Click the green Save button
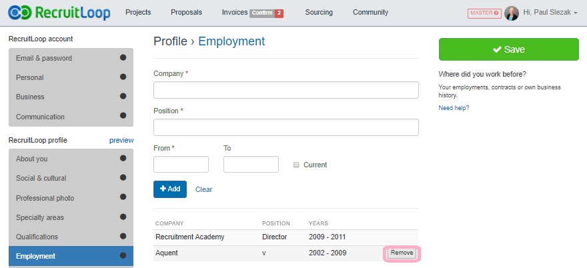Viewport: 587px width, 268px height. pos(509,49)
